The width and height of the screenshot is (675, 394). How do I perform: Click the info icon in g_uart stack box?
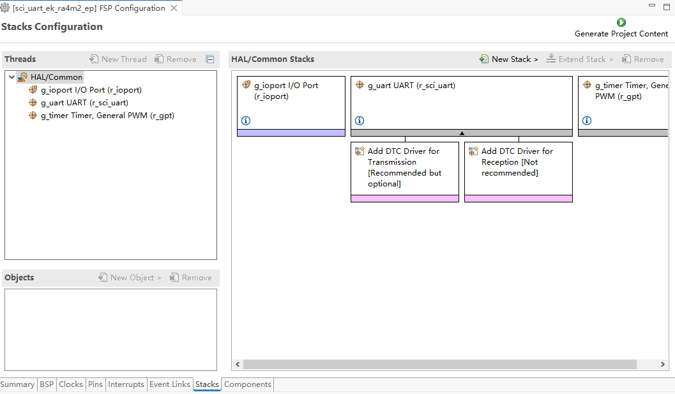[360, 121]
